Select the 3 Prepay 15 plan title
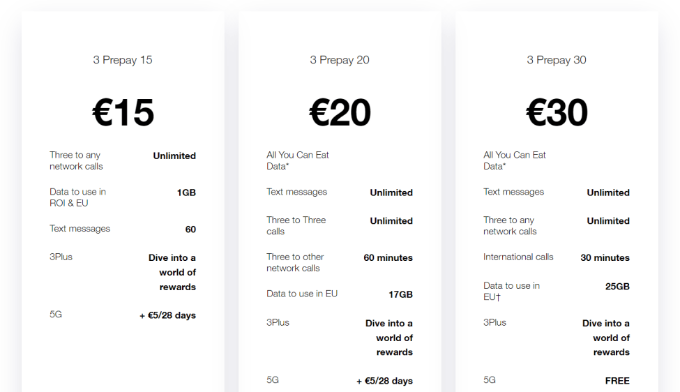This screenshot has width=680, height=392. point(123,60)
